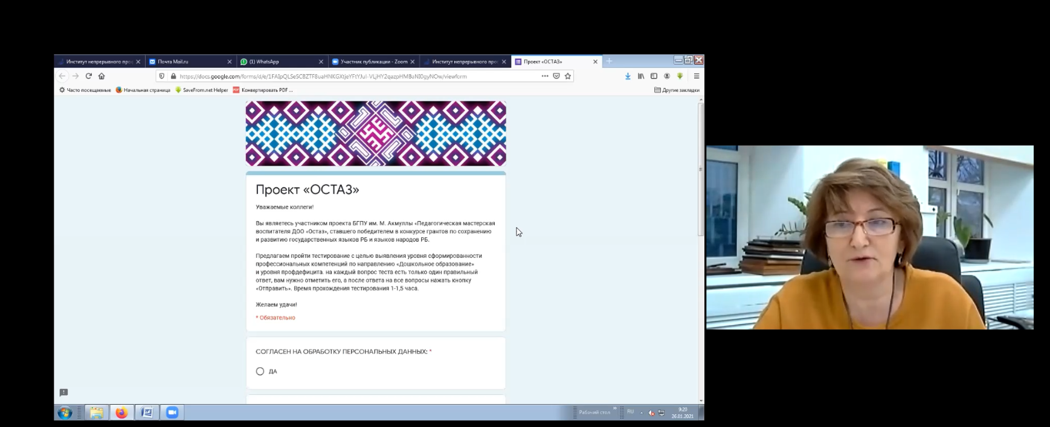Open the Firefox hamburger menu
The width and height of the screenshot is (1050, 427).
point(696,76)
